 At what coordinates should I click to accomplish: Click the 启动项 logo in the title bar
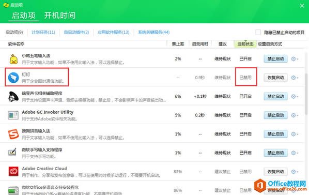coord(6,5)
